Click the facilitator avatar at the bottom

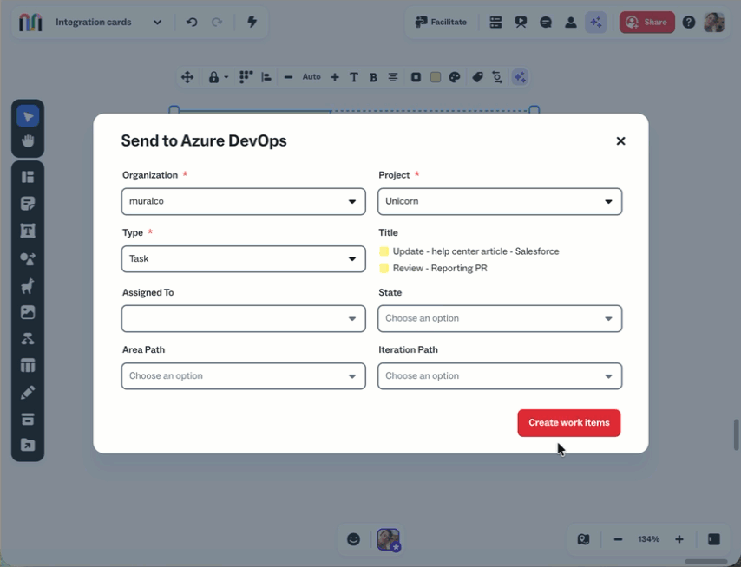coord(389,539)
